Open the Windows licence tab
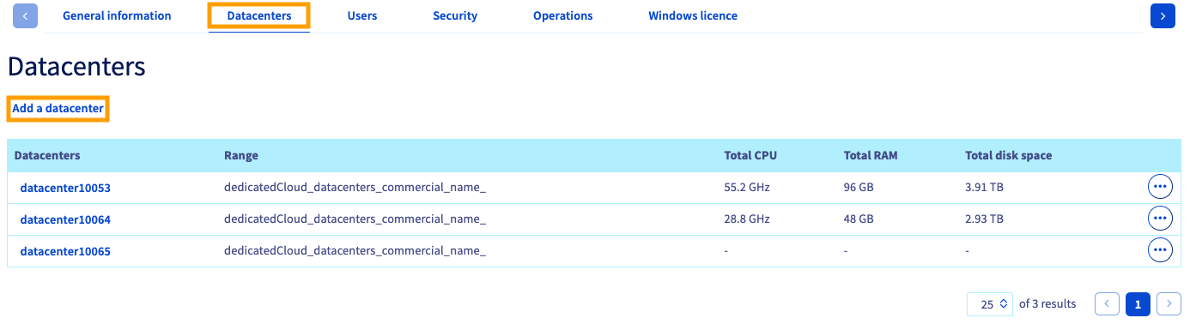Image resolution: width=1196 pixels, height=324 pixels. pos(693,15)
